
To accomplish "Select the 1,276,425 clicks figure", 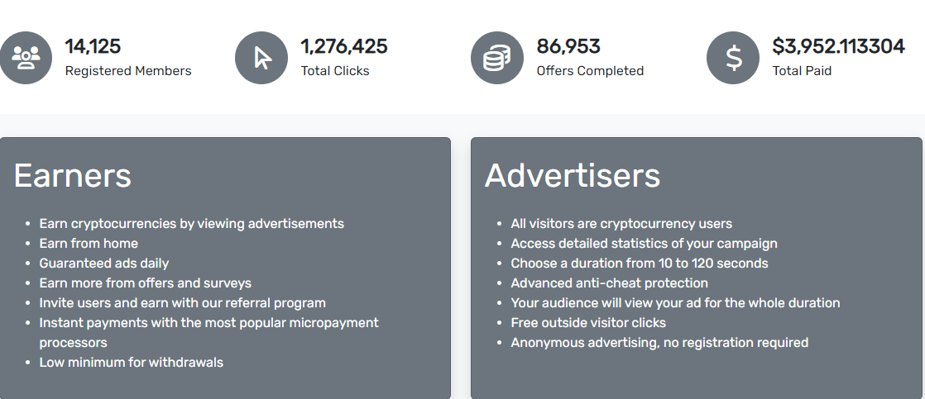I will point(344,46).
